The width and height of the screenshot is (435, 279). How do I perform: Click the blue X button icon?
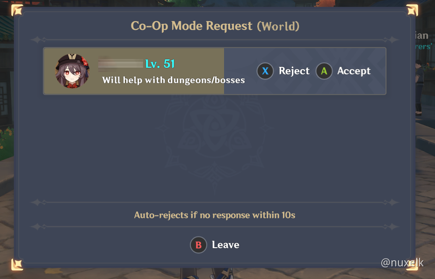click(265, 71)
